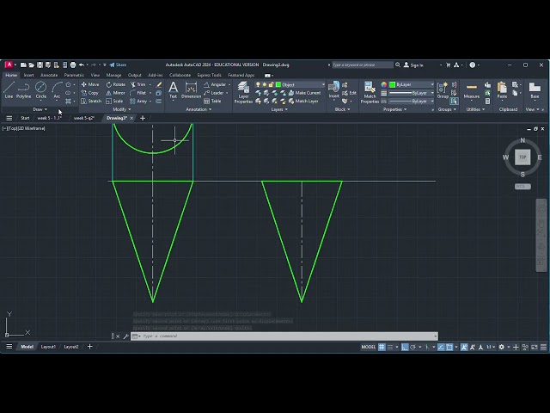Click the Scale tool
This screenshot has width=550, height=413.
(x=114, y=102)
